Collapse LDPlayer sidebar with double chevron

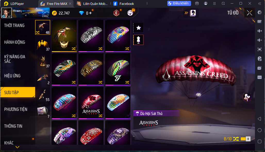tap(260, 4)
